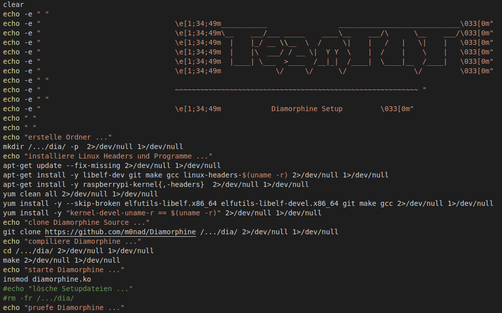
Task: Click the make command line
Action: click(x=62, y=260)
